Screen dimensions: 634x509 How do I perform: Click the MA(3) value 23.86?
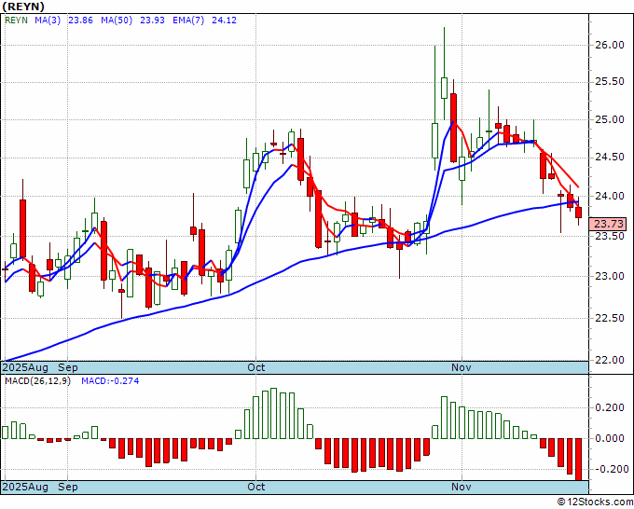(80, 21)
